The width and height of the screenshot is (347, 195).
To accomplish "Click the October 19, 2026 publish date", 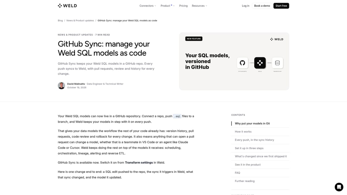I will [x=77, y=87].
